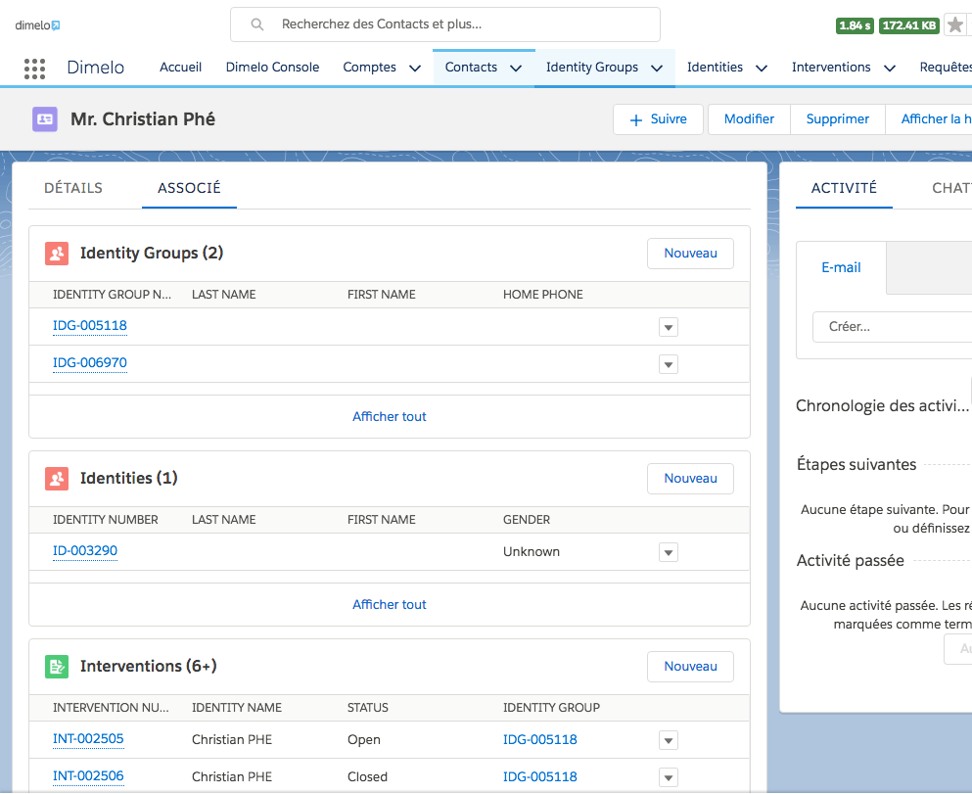Open row actions for IDG-006970
This screenshot has width=972, height=794.
coord(669,364)
